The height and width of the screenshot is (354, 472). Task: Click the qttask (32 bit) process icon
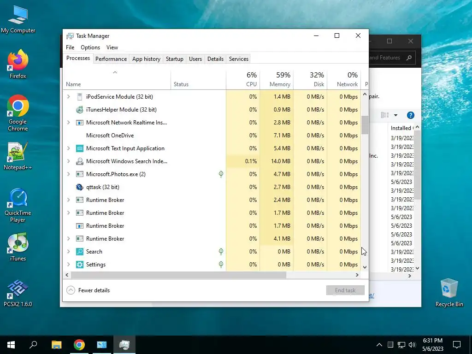click(79, 187)
